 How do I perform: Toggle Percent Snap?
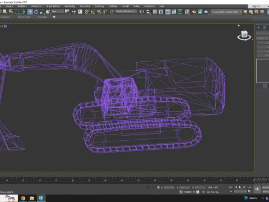(x=99, y=12)
